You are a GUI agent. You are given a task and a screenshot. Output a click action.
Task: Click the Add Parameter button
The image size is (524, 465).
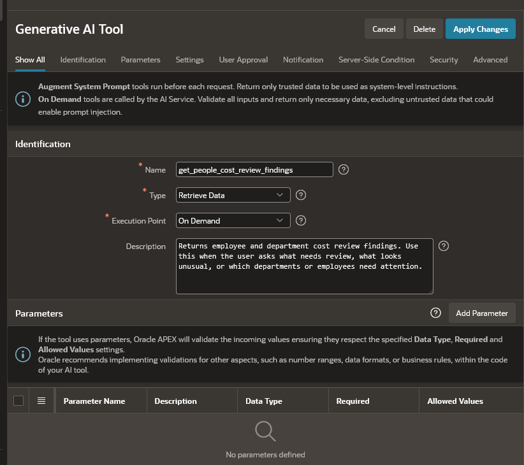[481, 313]
